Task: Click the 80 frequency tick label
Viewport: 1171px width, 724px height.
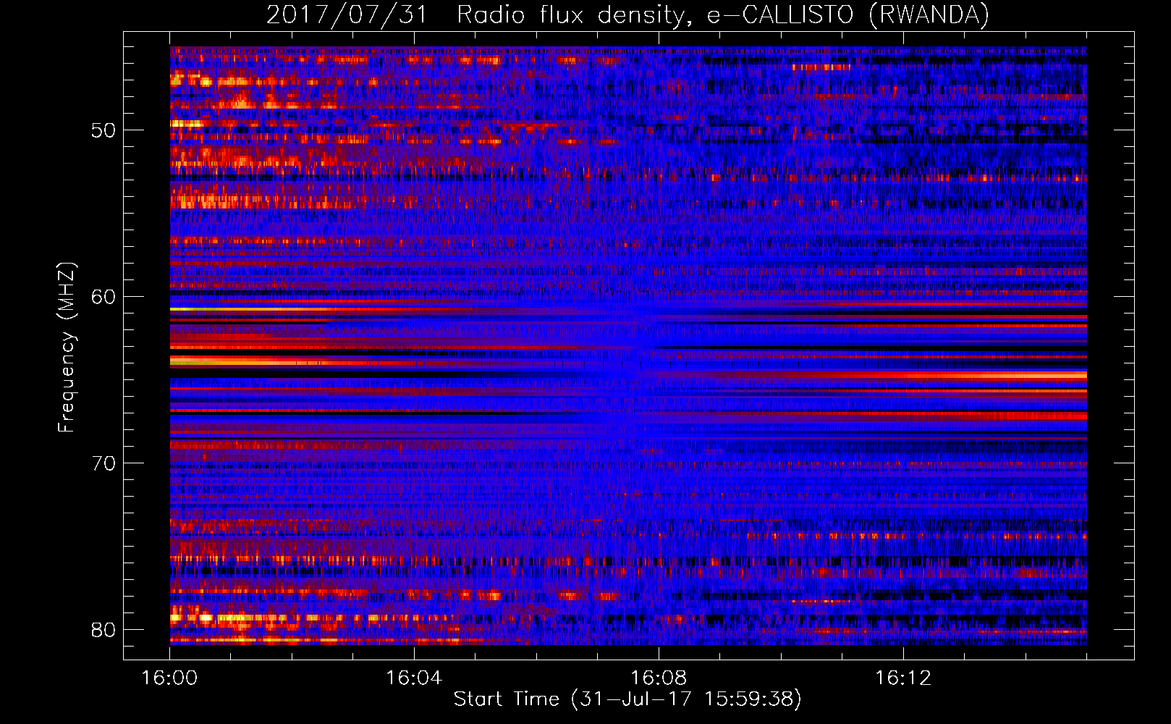Action: tap(103, 630)
